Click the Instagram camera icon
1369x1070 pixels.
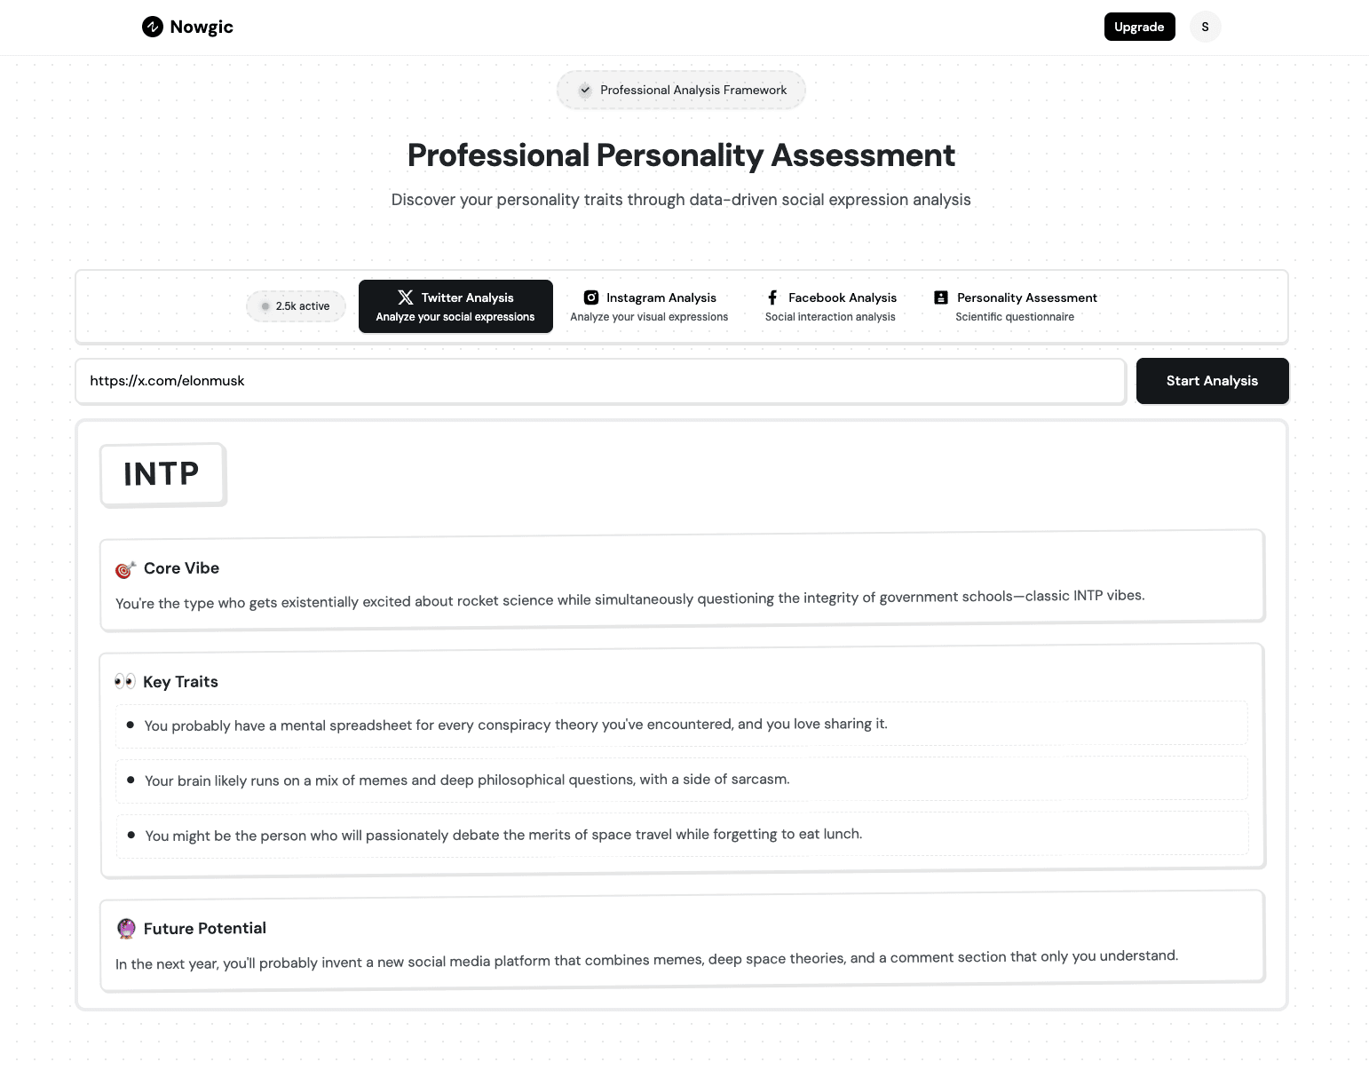[591, 297]
